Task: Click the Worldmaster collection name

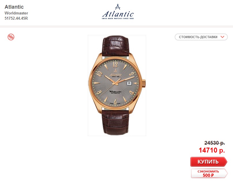Action: pyautogui.click(x=16, y=13)
